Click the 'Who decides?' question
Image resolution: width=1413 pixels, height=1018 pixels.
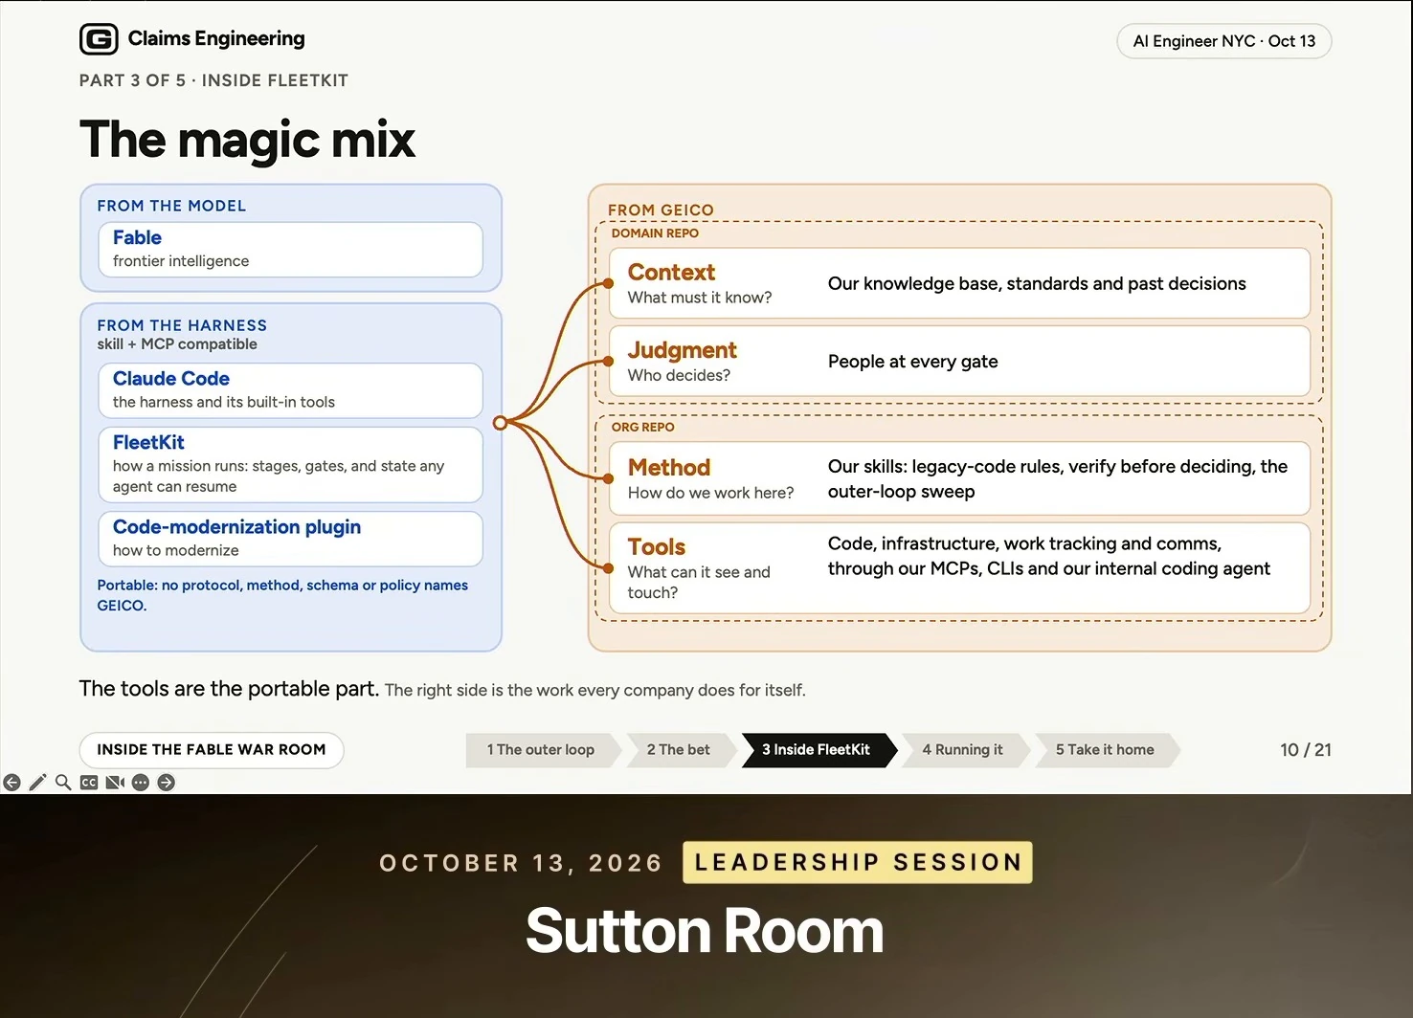tap(679, 375)
